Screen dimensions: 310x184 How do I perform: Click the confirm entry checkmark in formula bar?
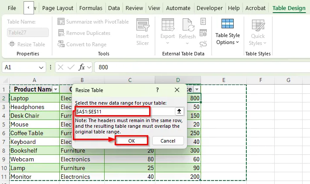[71, 67]
